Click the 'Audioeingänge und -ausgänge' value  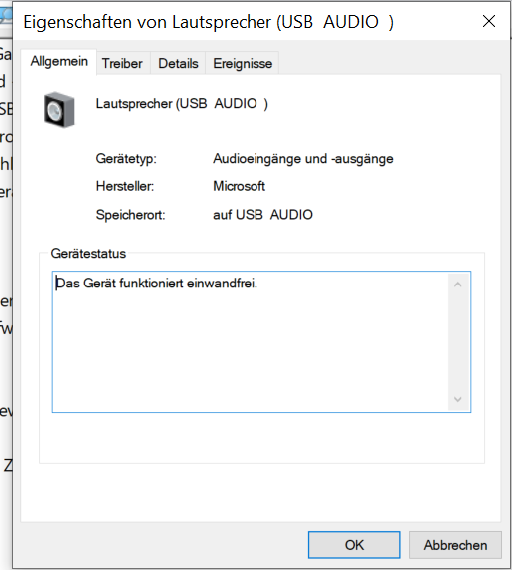click(303, 159)
